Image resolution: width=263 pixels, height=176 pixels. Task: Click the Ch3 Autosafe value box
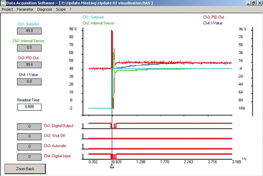29,146
